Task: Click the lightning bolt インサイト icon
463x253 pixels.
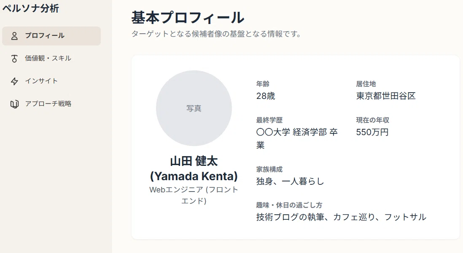Action: click(x=14, y=81)
